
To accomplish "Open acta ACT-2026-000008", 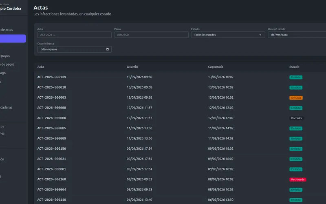I will click(52, 108).
